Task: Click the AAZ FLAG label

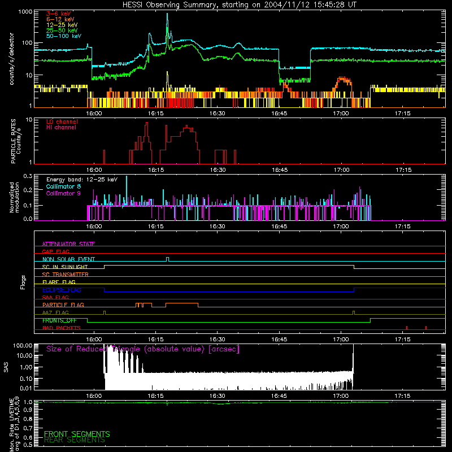Action: pos(55,312)
